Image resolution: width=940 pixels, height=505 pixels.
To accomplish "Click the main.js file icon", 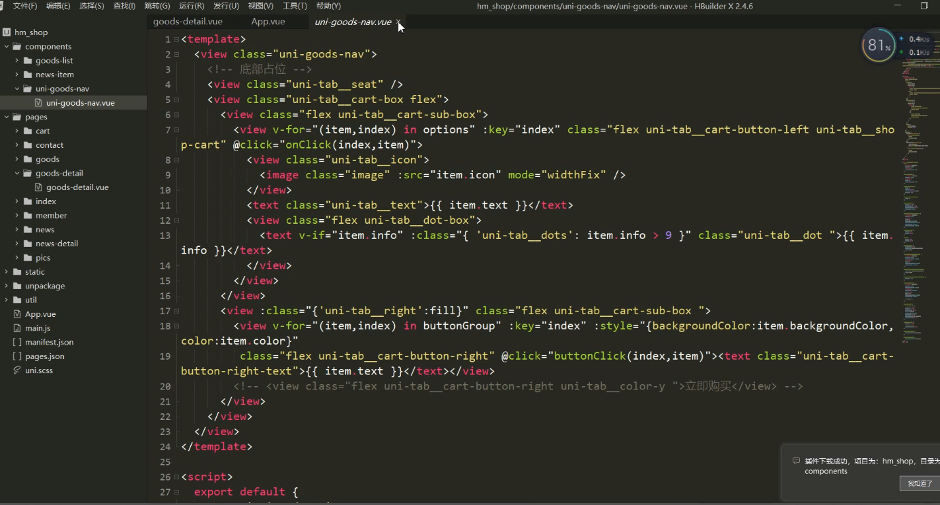I will pos(18,328).
